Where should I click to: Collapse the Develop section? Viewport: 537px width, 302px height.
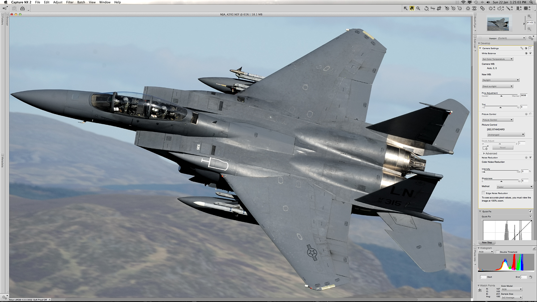479,43
